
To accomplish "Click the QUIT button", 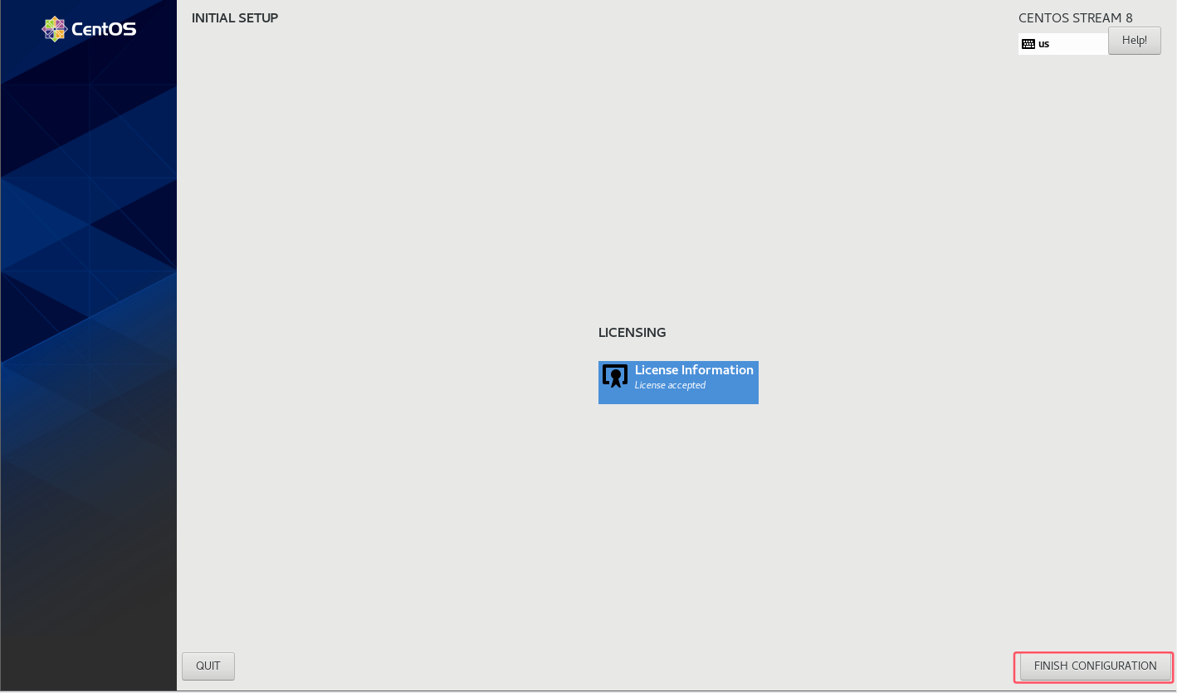I will pos(208,666).
